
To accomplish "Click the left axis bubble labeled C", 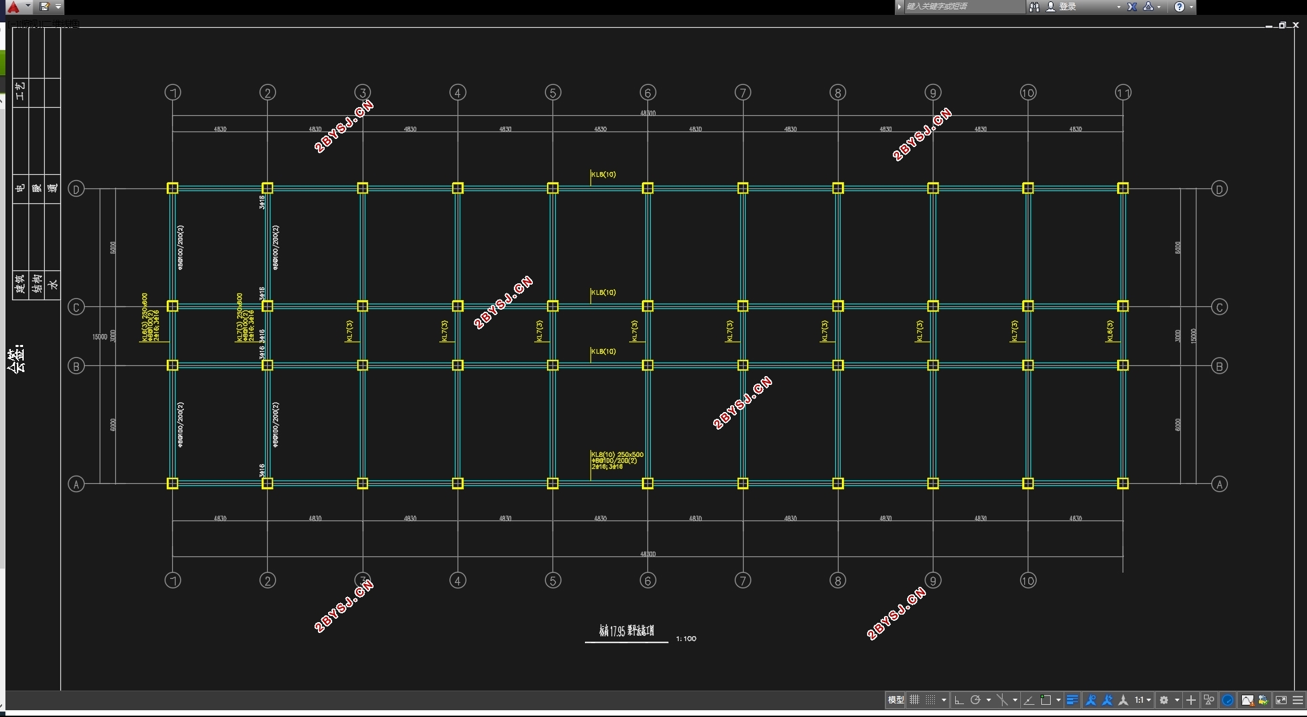I will point(76,307).
